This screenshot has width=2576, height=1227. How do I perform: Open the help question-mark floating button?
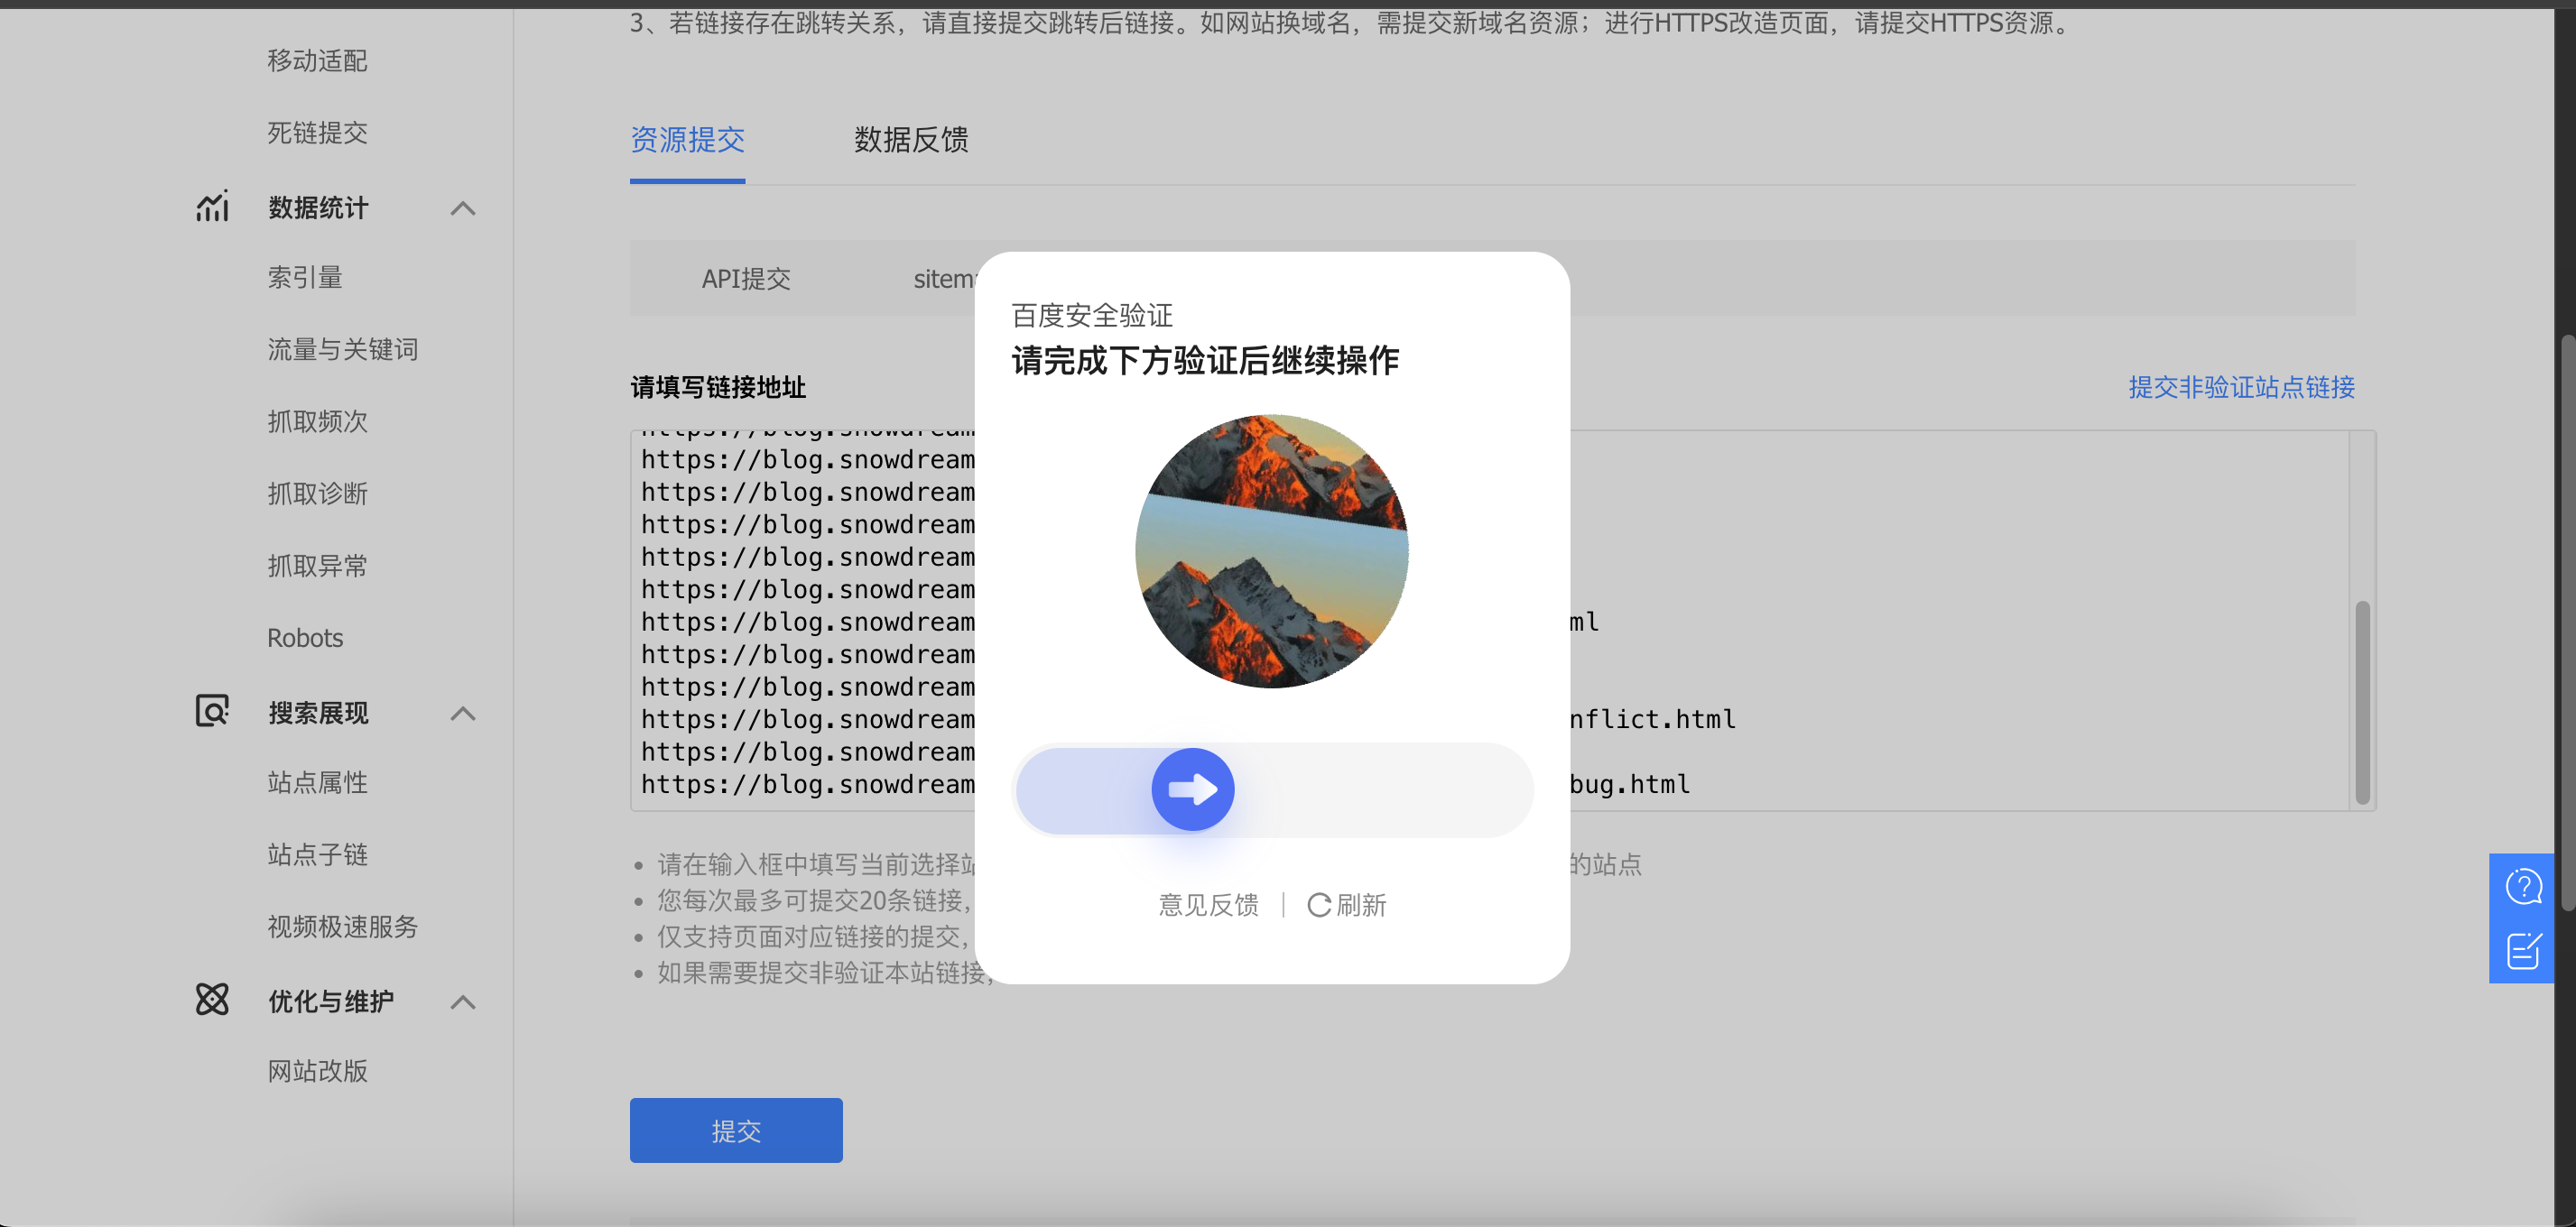[x=2523, y=886]
